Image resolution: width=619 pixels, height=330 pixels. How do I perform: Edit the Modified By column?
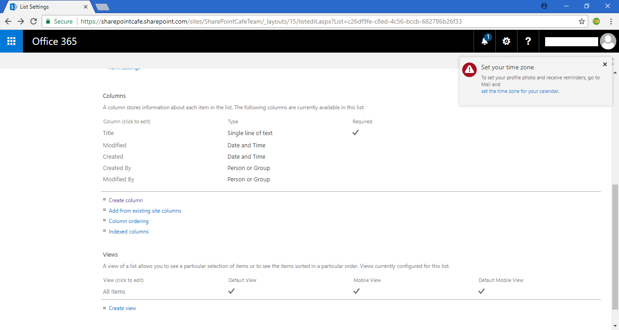(x=119, y=180)
